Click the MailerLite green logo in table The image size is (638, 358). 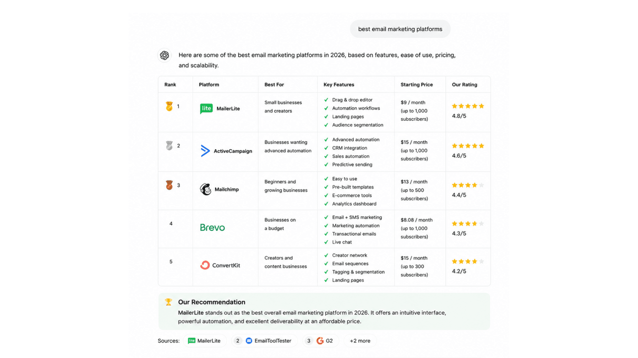click(206, 108)
